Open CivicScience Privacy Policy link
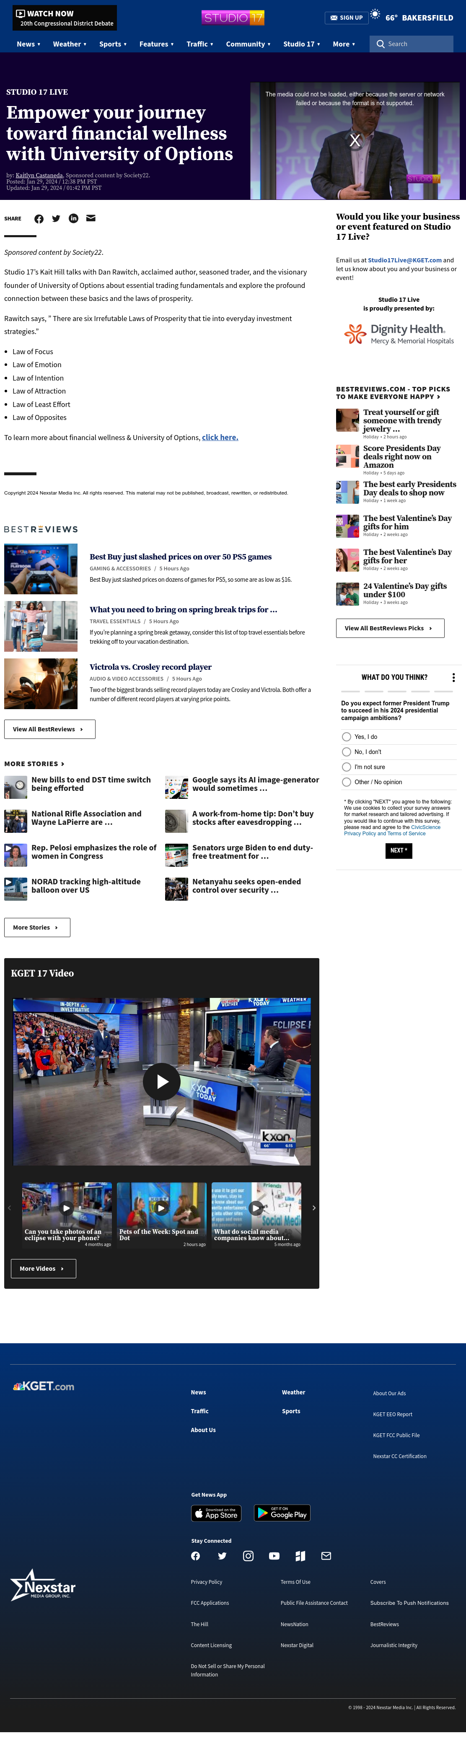The width and height of the screenshot is (466, 1741). click(x=392, y=830)
